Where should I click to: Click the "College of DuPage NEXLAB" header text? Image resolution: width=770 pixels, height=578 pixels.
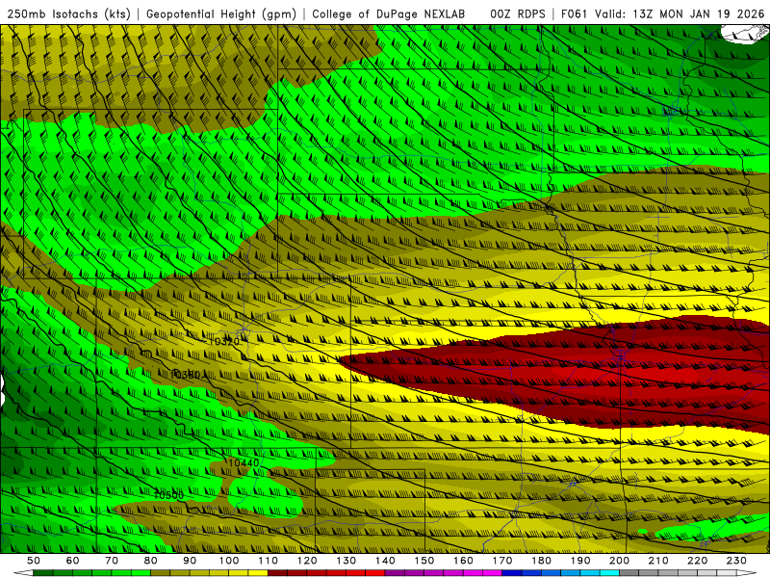click(389, 14)
